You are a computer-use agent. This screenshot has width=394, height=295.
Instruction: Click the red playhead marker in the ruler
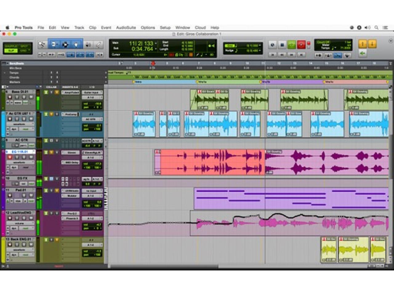click(153, 64)
